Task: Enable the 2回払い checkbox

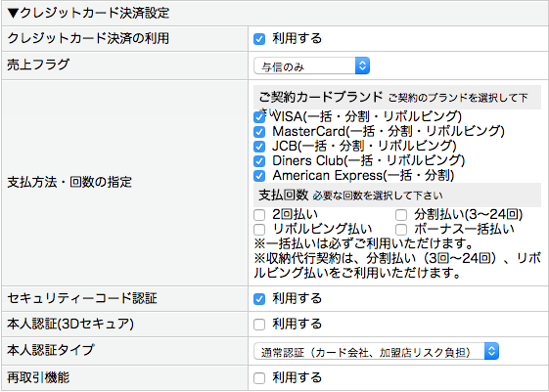Action: 259,215
